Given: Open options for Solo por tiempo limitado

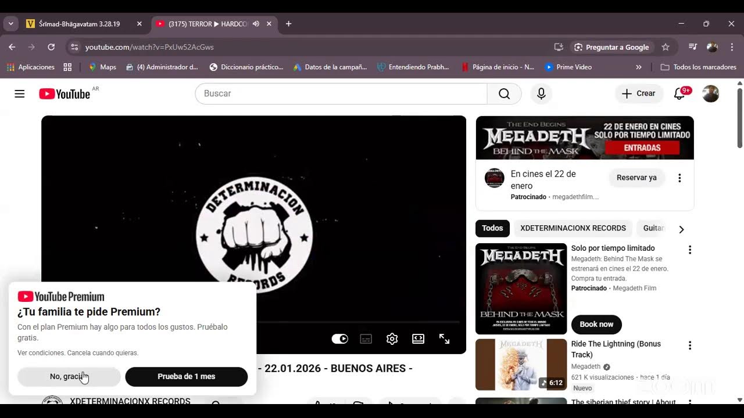Looking at the screenshot, I should [690, 250].
